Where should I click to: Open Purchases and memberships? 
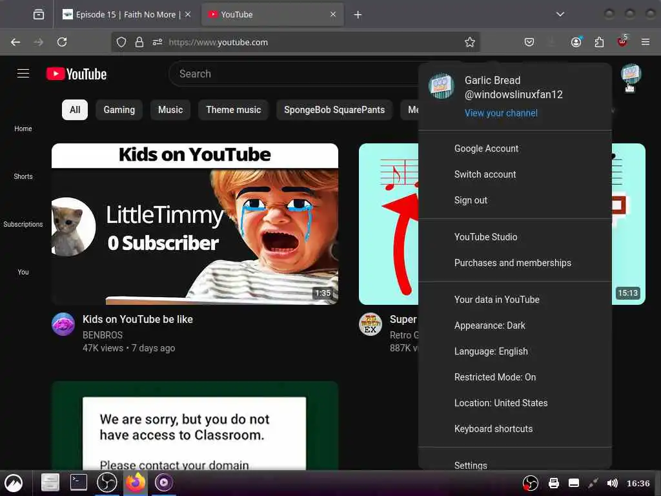click(515, 263)
